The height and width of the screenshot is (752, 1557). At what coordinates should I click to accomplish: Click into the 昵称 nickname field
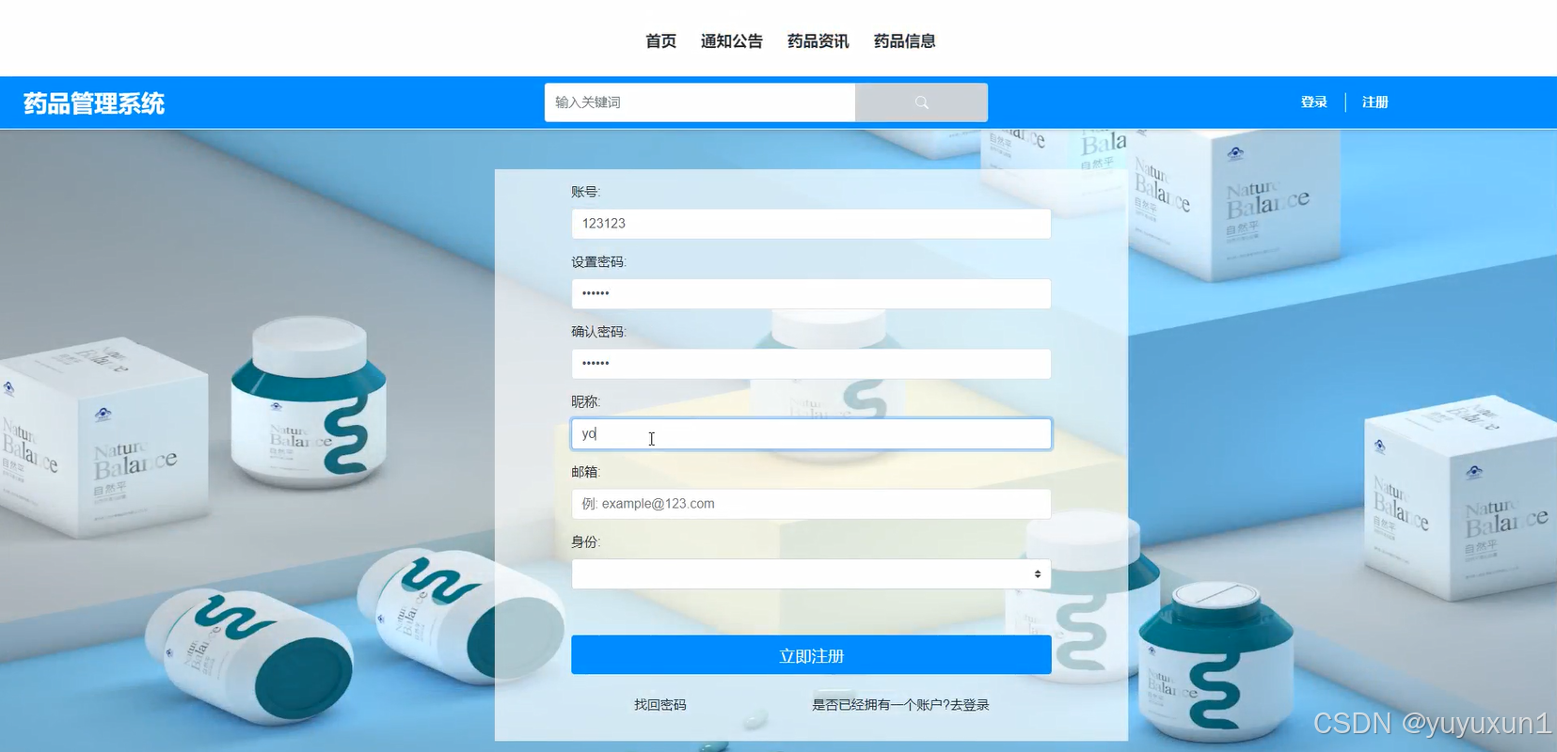(811, 433)
